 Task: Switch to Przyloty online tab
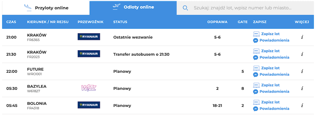pyautogui.click(x=46, y=8)
